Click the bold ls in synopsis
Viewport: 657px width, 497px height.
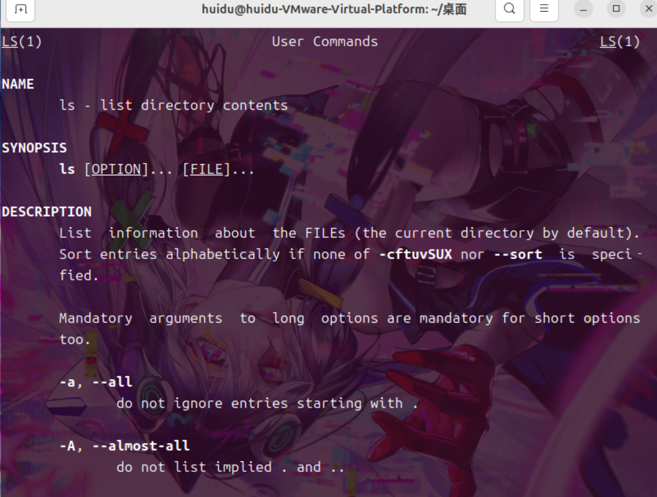(x=67, y=170)
